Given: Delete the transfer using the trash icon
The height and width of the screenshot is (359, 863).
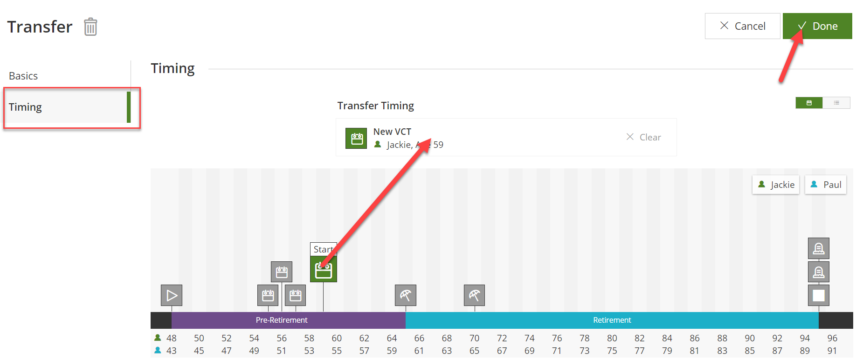Looking at the screenshot, I should click(90, 27).
